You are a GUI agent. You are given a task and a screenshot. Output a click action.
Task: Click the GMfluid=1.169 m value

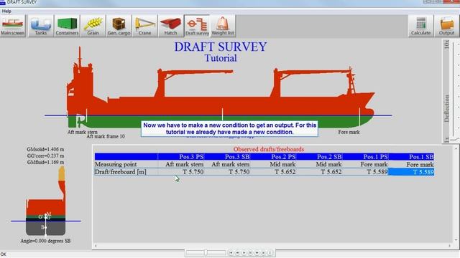click(45, 162)
